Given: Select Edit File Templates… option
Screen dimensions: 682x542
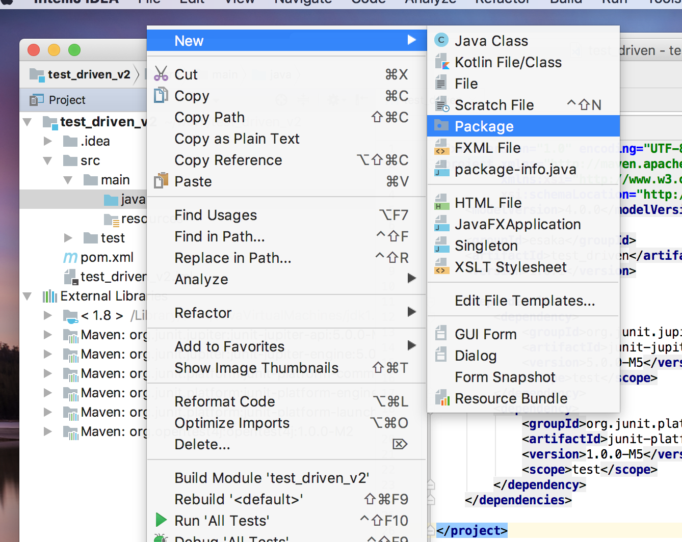Looking at the screenshot, I should coord(523,301).
